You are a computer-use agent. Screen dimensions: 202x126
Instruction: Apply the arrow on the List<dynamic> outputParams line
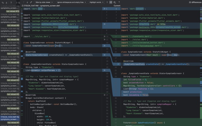105,70
